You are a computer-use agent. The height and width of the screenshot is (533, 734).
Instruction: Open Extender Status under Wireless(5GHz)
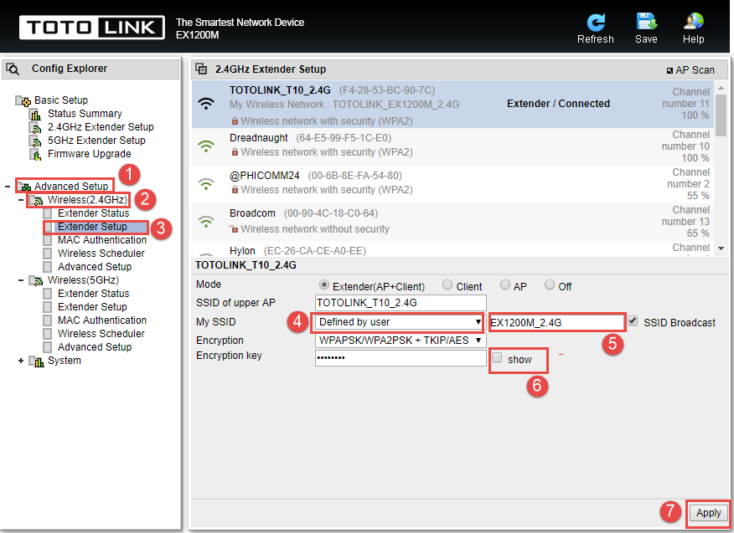(x=94, y=294)
